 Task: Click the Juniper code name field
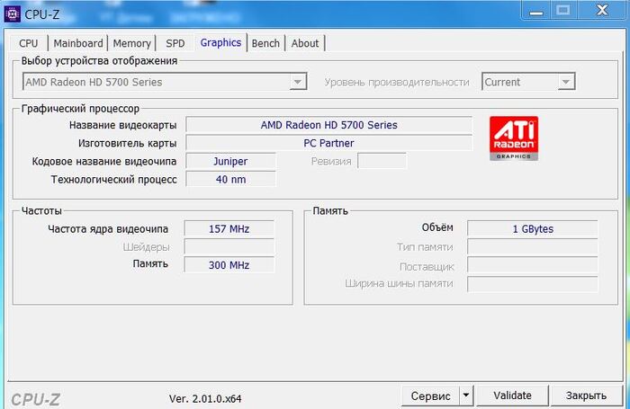pyautogui.click(x=230, y=161)
